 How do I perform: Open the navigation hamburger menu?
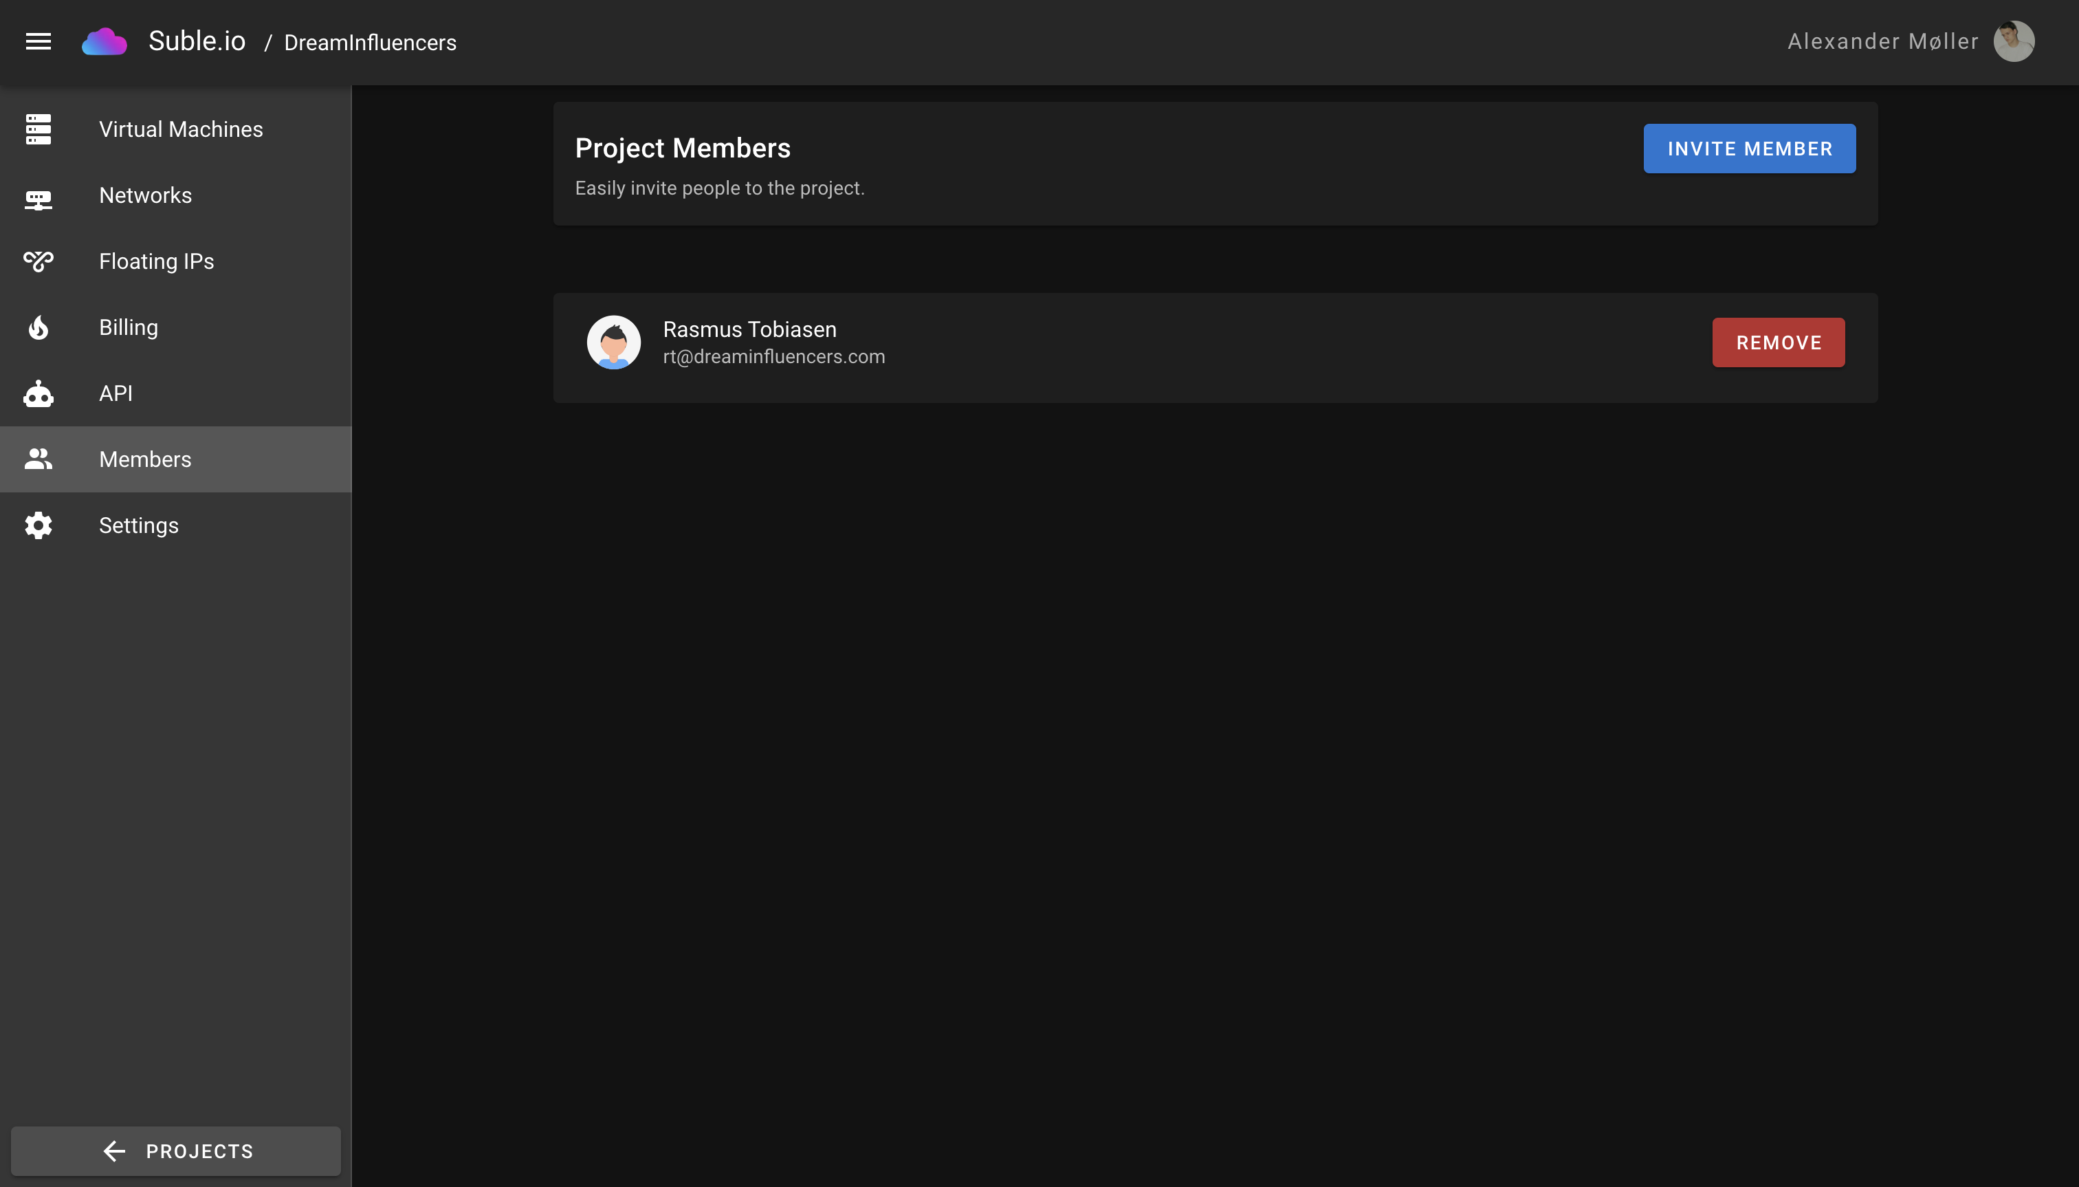(38, 41)
